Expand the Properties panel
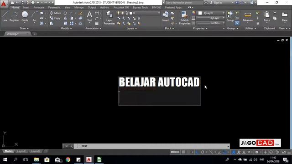This screenshot has height=164, width=292. coord(200,28)
